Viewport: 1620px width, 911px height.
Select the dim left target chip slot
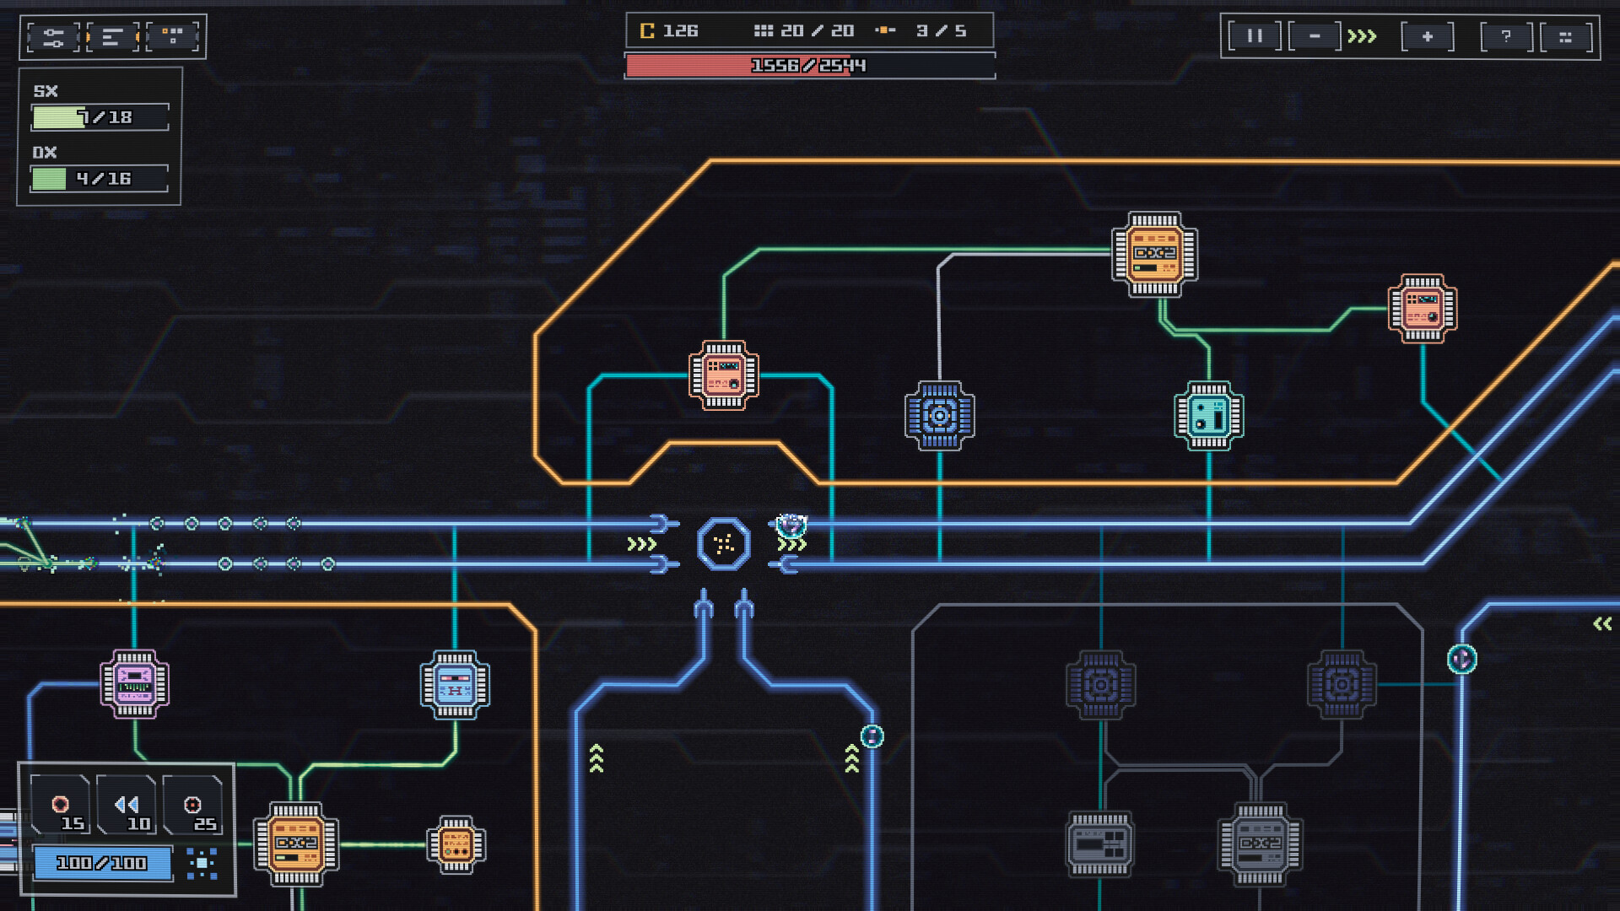[1101, 684]
